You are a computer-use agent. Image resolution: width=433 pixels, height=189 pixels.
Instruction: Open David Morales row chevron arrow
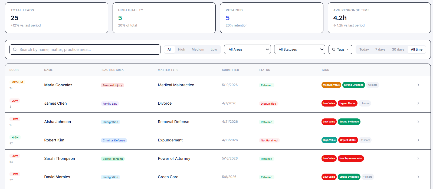pos(418,177)
